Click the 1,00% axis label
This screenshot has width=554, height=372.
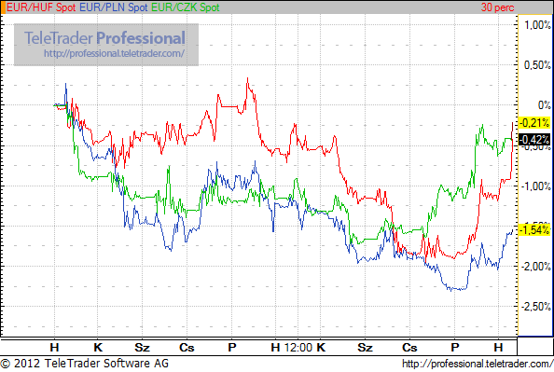click(537, 25)
